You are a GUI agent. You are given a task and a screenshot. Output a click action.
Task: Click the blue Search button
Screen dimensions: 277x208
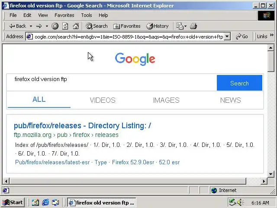[x=239, y=83]
